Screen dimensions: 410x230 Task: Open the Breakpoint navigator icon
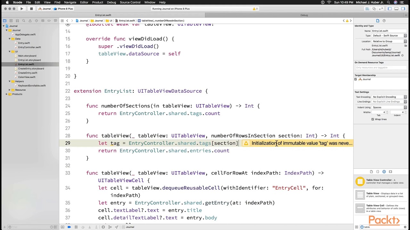click(49, 20)
